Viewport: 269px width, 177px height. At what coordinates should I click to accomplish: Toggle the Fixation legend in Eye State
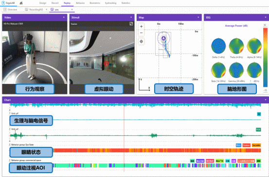[246, 145]
